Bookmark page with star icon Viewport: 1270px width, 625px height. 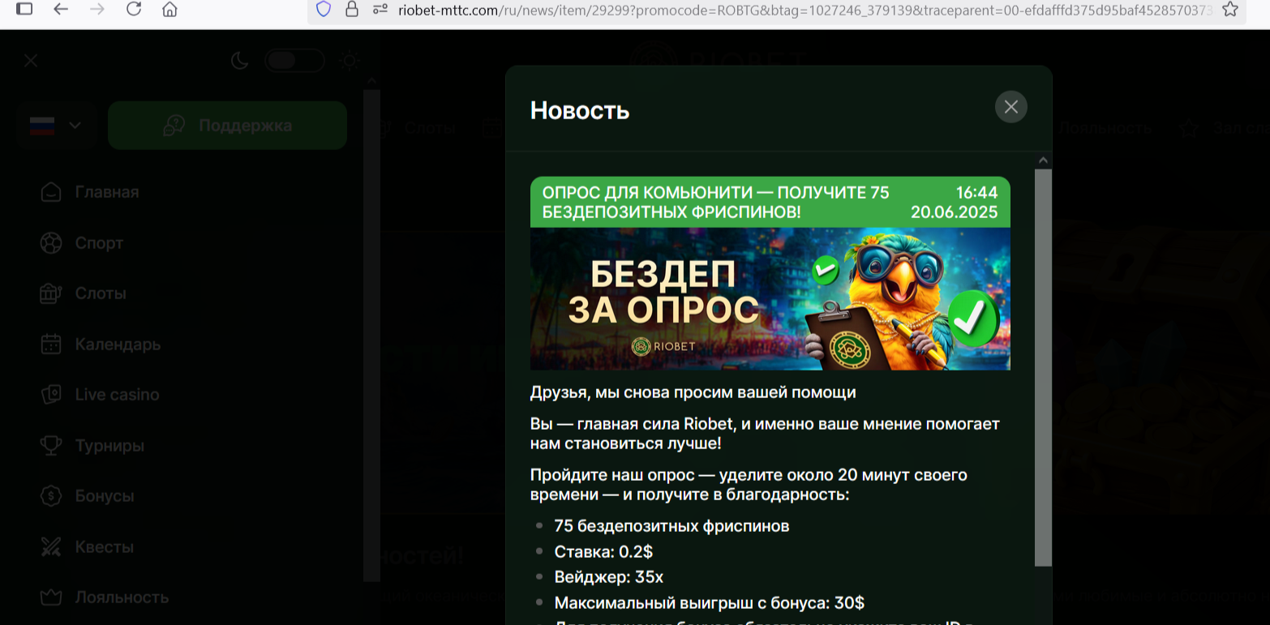point(1229,10)
